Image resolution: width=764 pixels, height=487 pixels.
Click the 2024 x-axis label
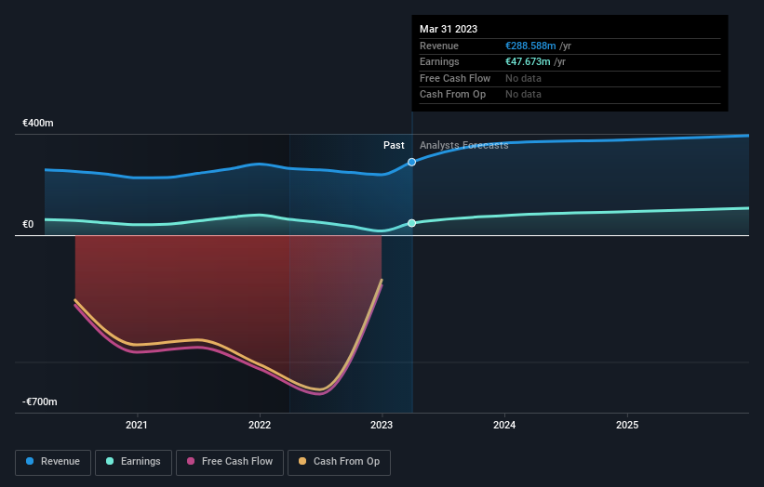[x=504, y=425]
